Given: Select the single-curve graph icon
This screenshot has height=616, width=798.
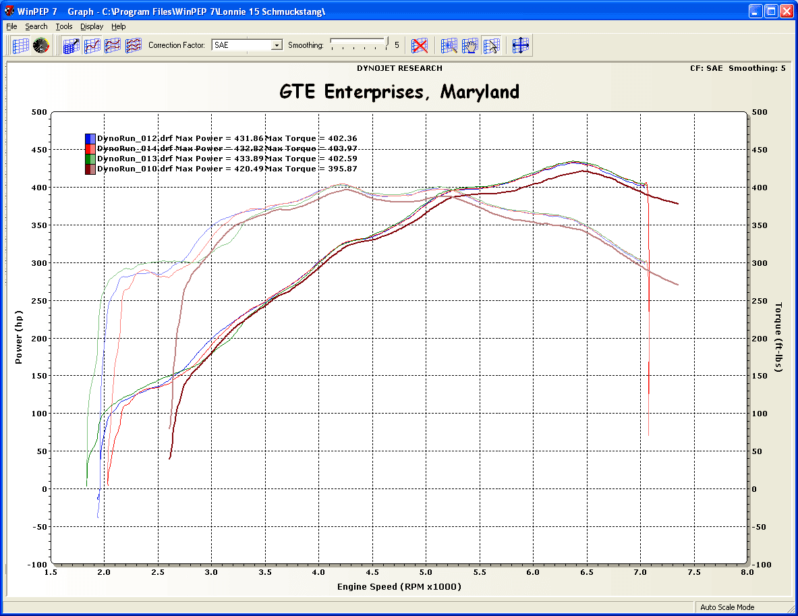Looking at the screenshot, I should click(x=92, y=45).
